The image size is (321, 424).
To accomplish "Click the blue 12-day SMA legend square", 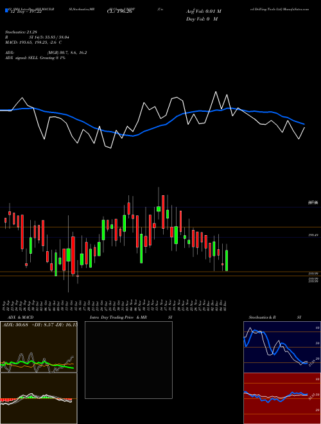I will (x=6, y=10).
